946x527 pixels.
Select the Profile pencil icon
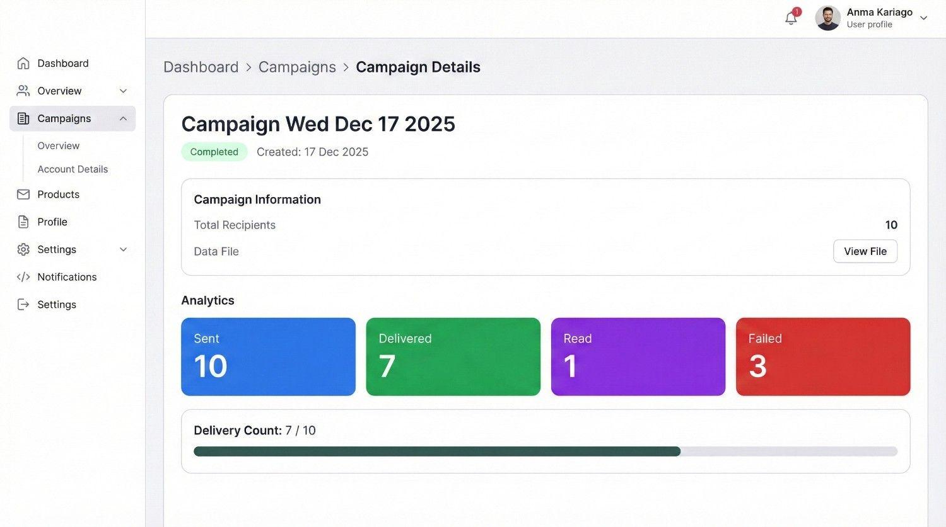pos(23,222)
